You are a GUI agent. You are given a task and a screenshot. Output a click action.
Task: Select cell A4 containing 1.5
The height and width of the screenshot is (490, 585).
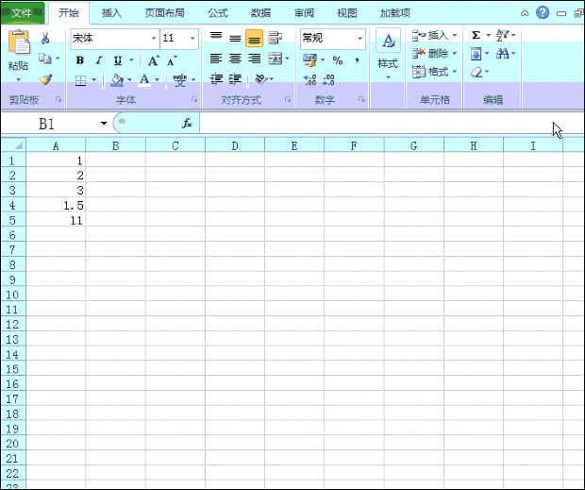click(x=56, y=205)
